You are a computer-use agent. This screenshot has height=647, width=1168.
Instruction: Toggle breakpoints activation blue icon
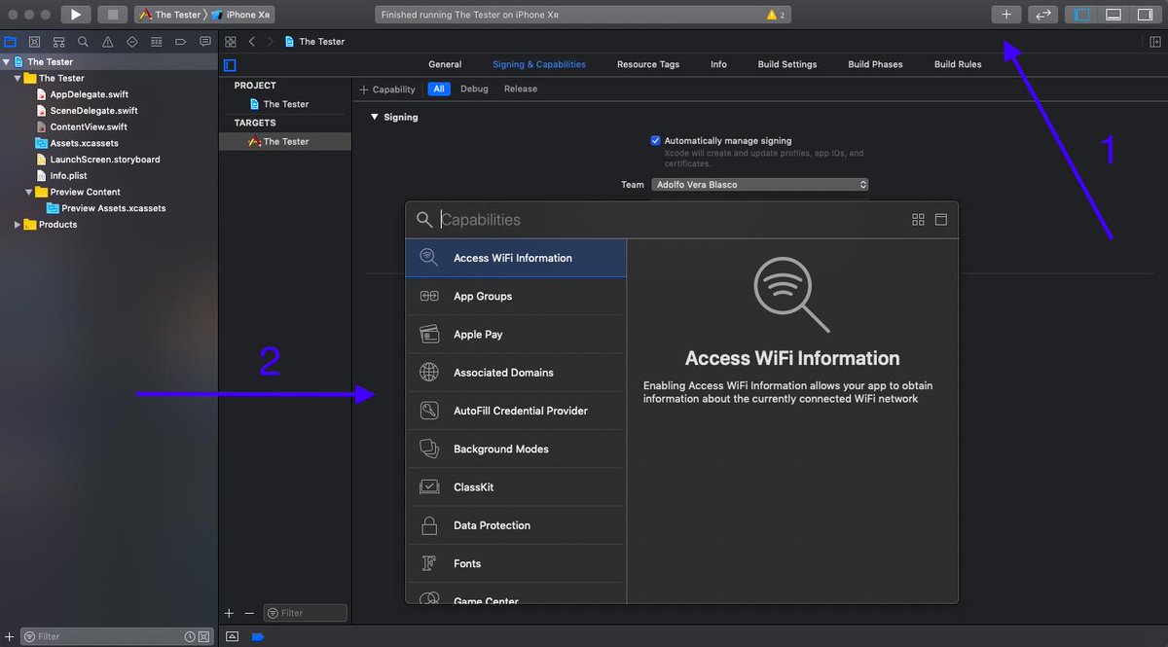coord(258,636)
